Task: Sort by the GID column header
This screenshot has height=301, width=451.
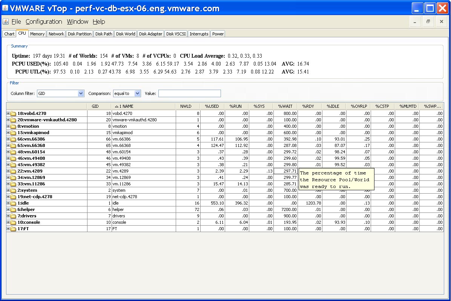Action: (x=99, y=106)
